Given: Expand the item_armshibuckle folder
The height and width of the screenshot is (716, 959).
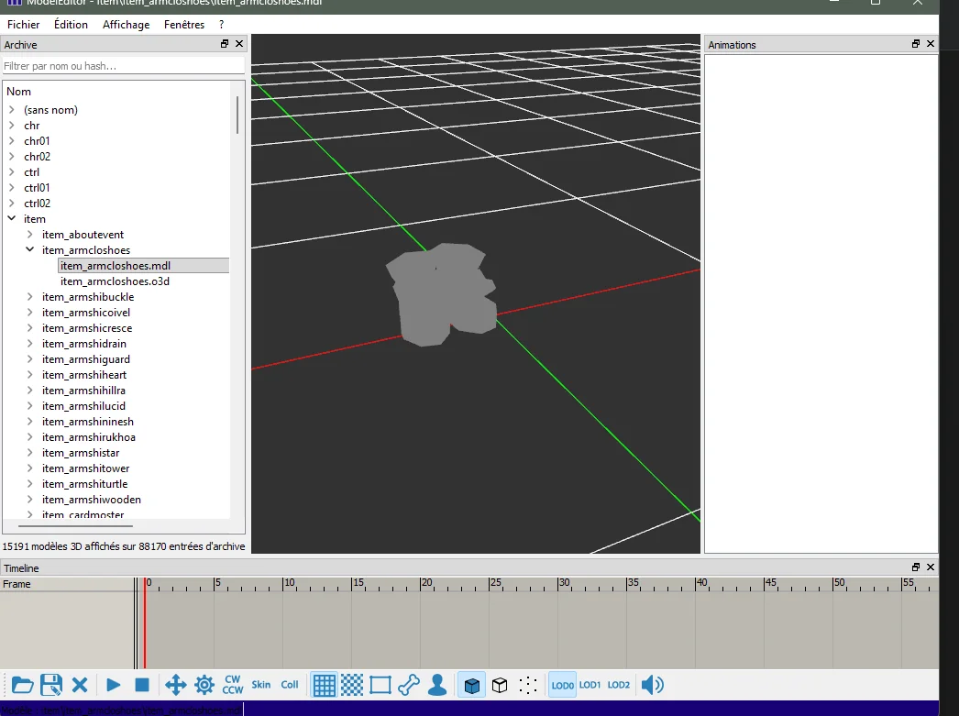Looking at the screenshot, I should click(x=29, y=296).
